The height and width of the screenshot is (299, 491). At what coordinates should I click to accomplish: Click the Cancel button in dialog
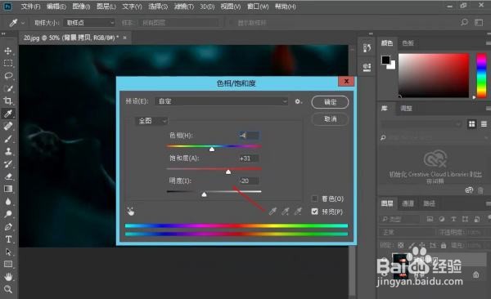point(330,119)
